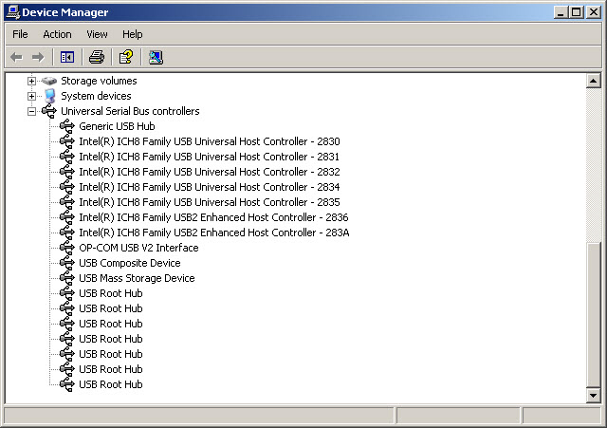Open the View menu
This screenshot has width=607, height=428.
(x=97, y=34)
